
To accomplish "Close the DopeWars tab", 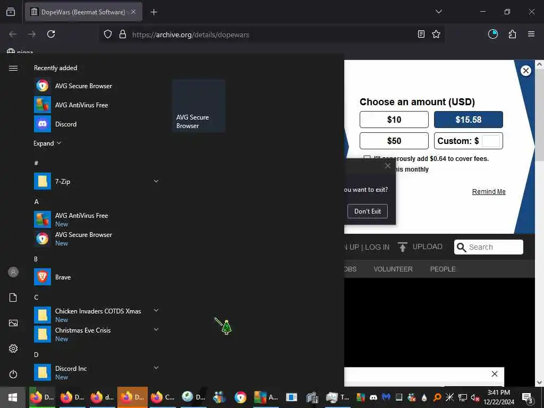I will click(x=133, y=12).
